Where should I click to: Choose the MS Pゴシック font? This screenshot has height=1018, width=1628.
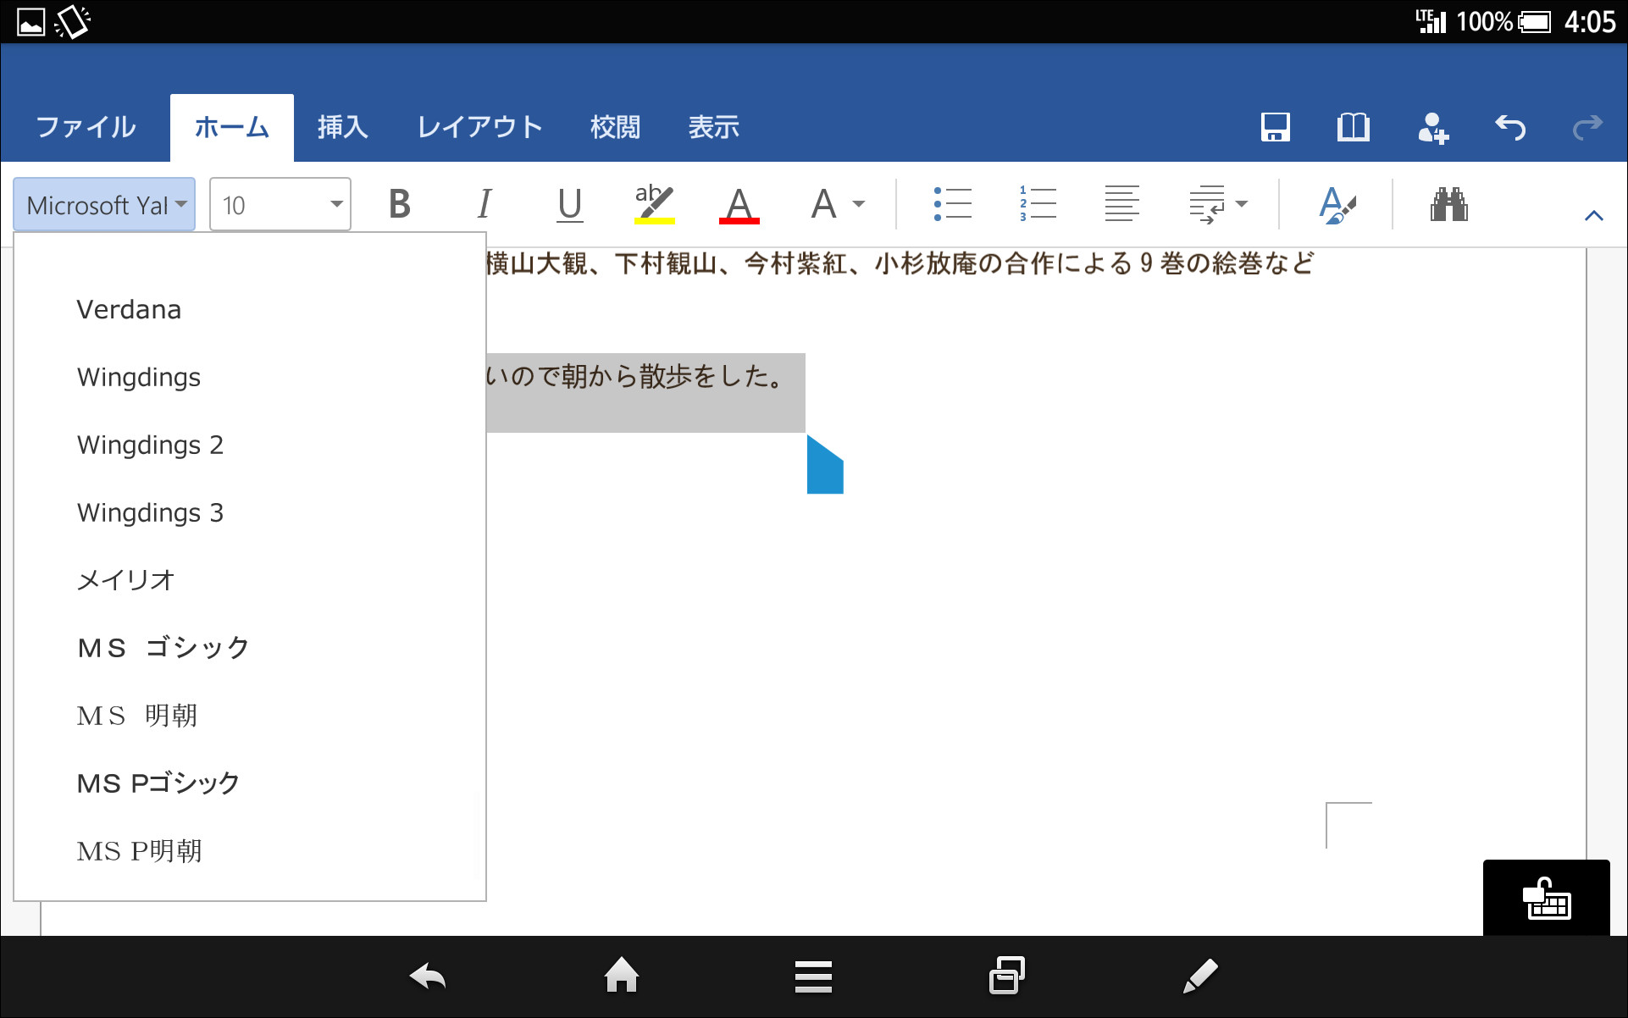coord(157,783)
